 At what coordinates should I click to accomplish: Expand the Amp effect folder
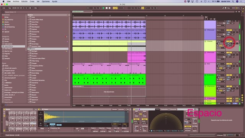point(28,17)
